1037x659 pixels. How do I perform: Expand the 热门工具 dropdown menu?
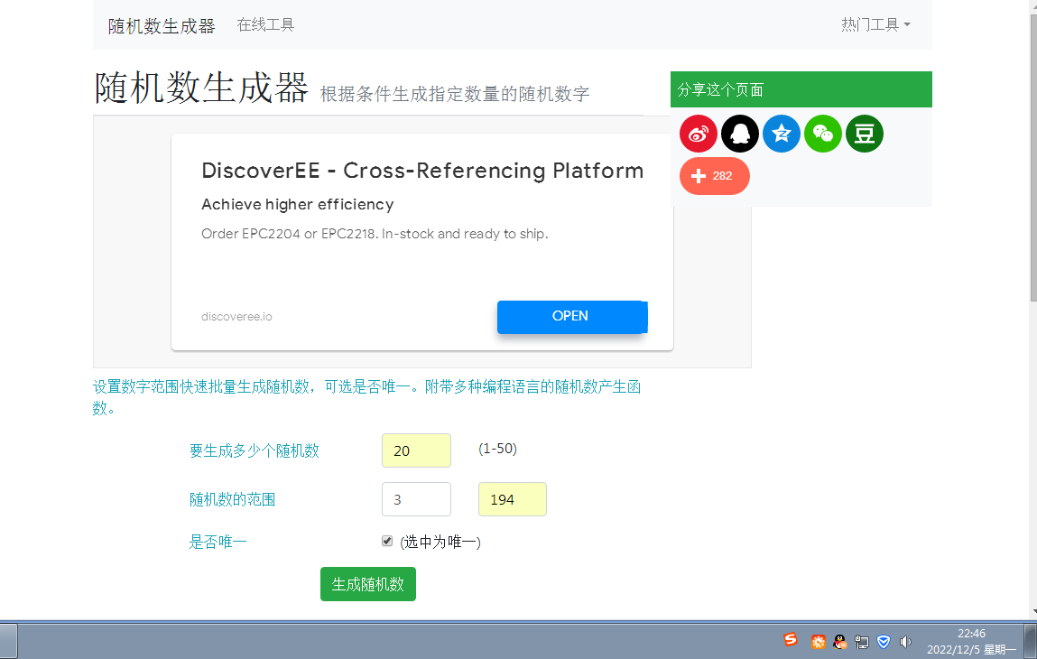[x=875, y=25]
